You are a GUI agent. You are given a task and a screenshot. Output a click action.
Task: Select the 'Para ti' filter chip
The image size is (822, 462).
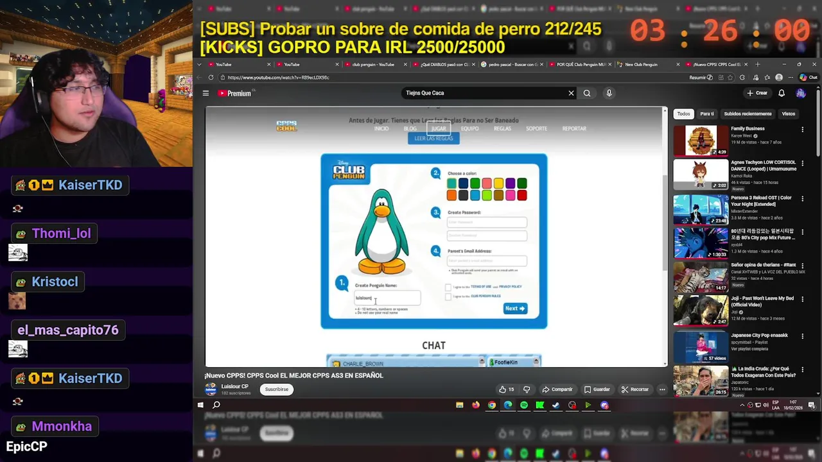tap(707, 114)
